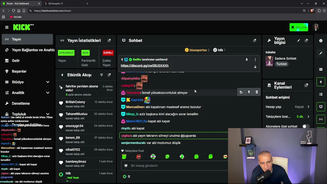Click the browser reload button
327x184 pixels.
pos(14,11)
